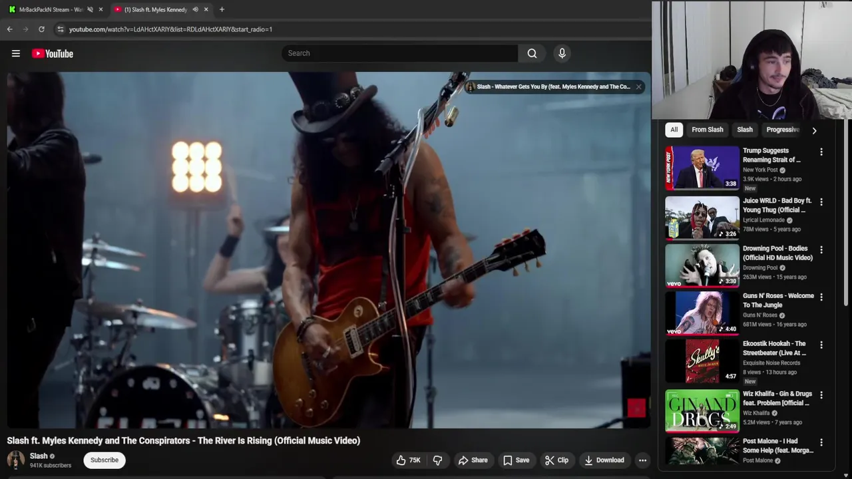Viewport: 852px width, 479px height.
Task: Open Guns N' Roses Welcome To The Jungle thumbnail
Action: (702, 313)
